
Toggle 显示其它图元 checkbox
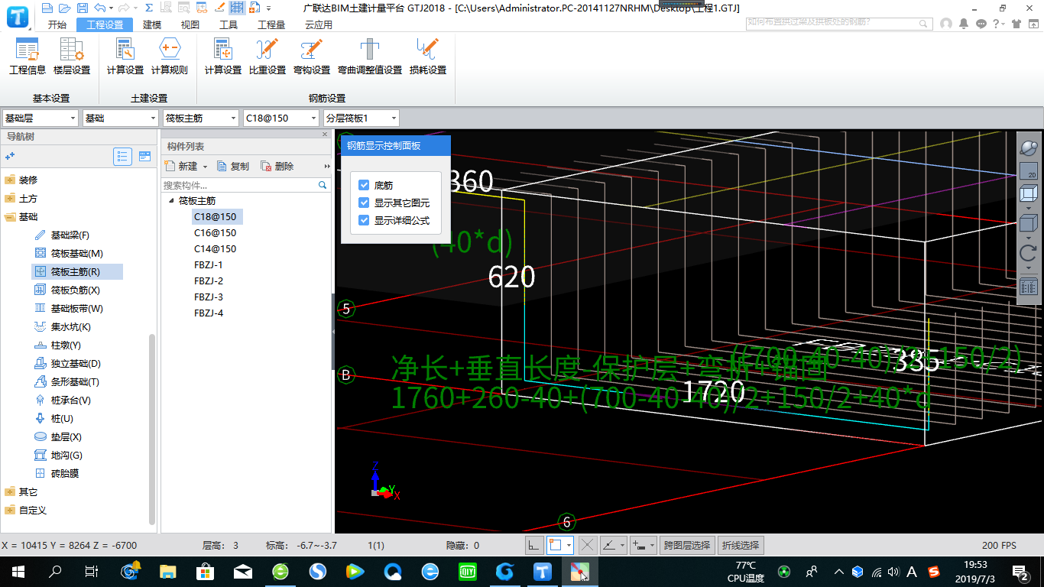tap(364, 203)
